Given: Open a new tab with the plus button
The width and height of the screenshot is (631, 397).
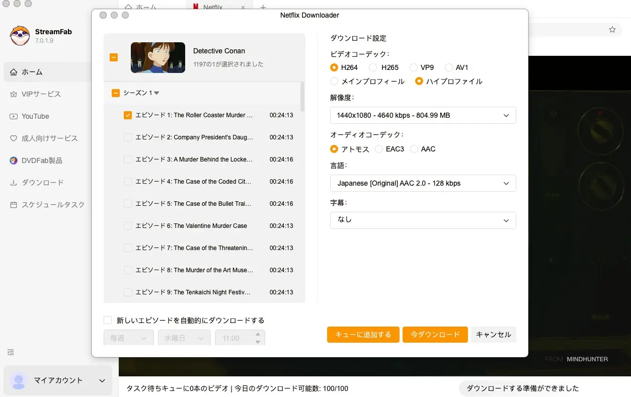Looking at the screenshot, I should coord(262,7).
